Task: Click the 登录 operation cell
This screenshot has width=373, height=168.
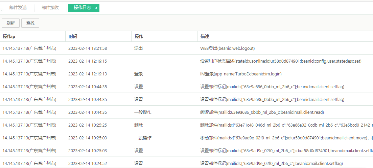Action: 139,74
